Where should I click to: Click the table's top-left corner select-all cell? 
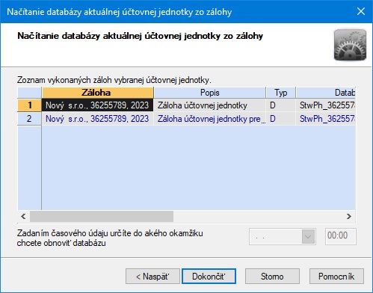tap(29, 93)
